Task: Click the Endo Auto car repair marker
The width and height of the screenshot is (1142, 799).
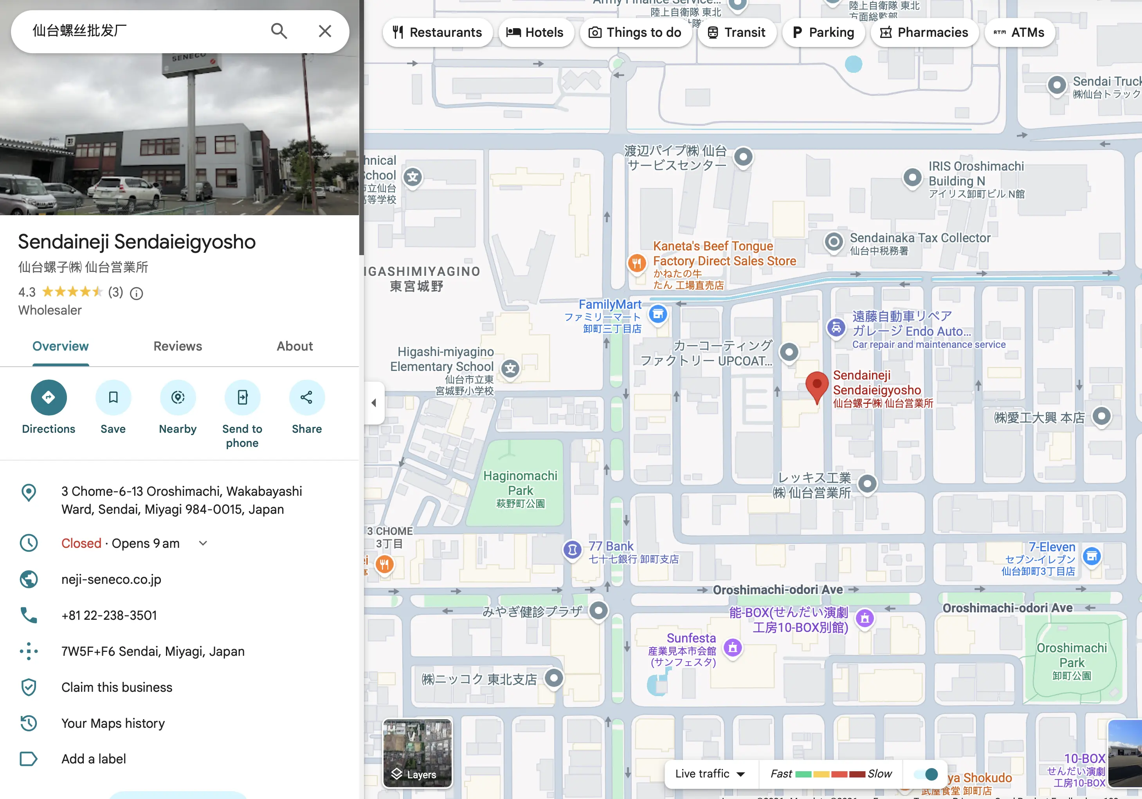Action: [x=836, y=328]
